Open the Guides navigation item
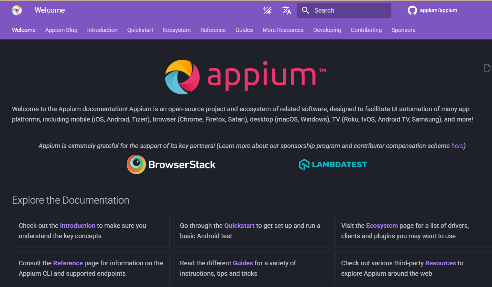 (x=244, y=30)
